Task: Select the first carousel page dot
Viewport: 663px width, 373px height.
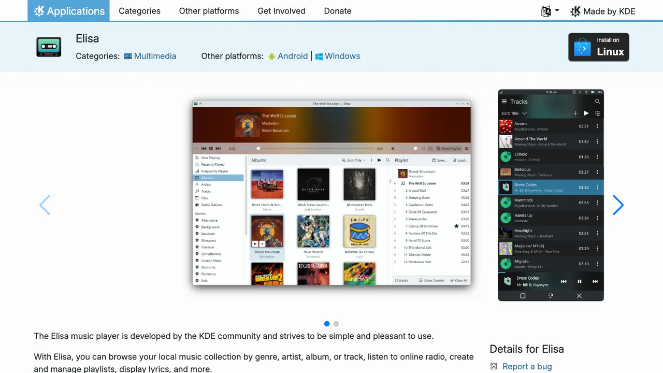Action: (x=327, y=324)
